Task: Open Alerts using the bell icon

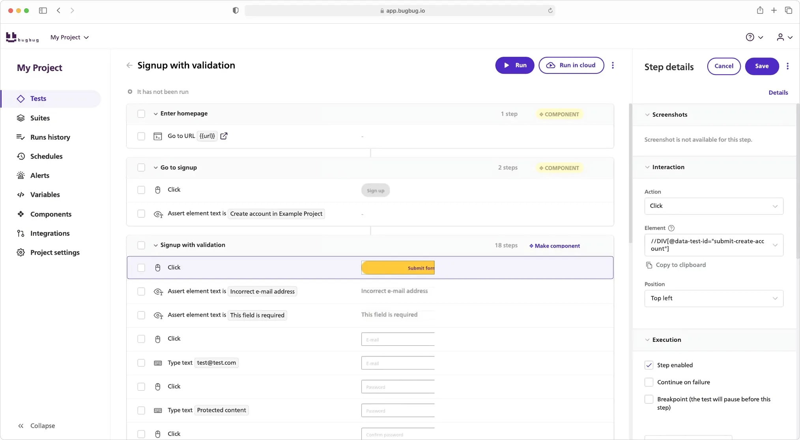Action: click(x=21, y=175)
